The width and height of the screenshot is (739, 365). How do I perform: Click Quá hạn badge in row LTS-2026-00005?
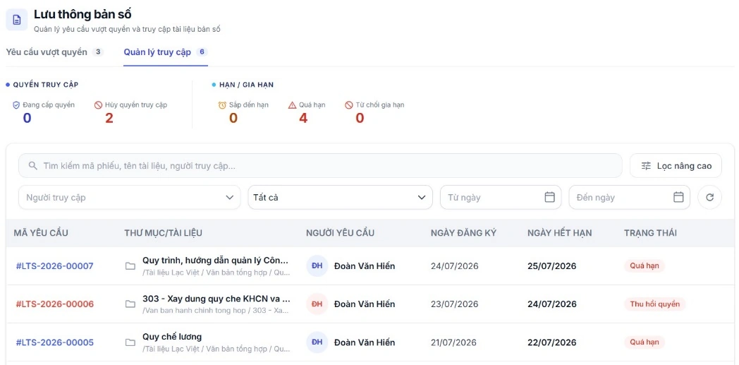[x=645, y=342]
